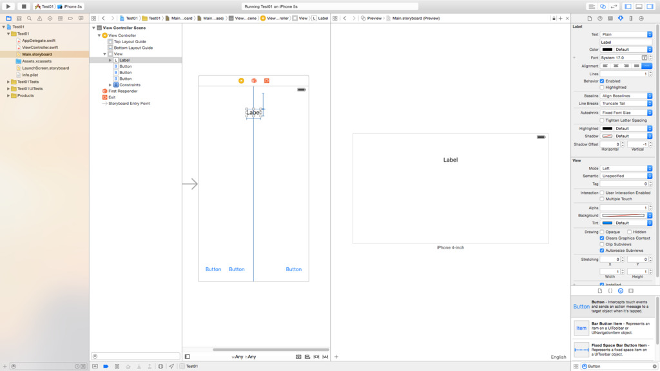Show the File Template library
The width and height of the screenshot is (660, 371).
coord(600,290)
